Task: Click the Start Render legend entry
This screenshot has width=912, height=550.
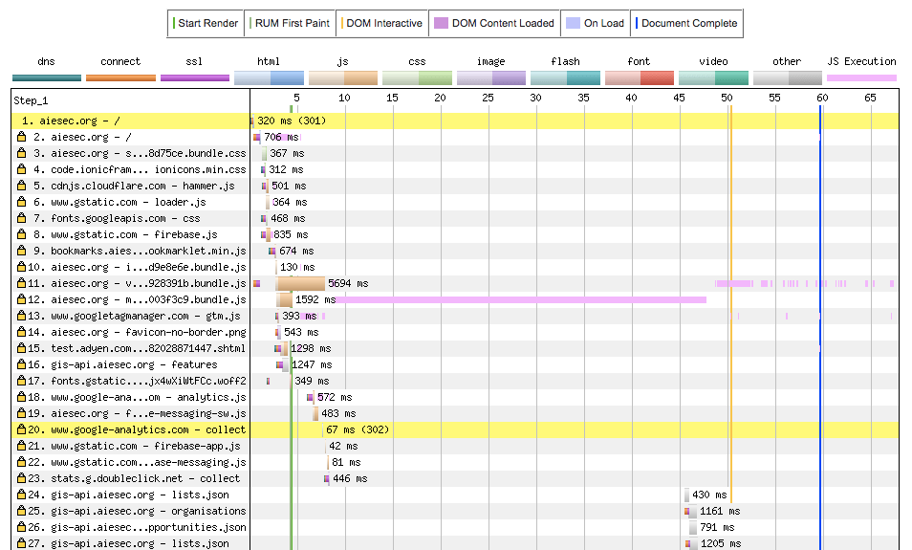Action: (x=206, y=23)
